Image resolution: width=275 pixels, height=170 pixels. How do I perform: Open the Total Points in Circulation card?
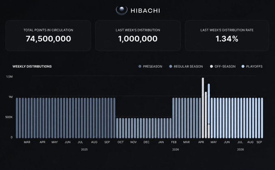[x=48, y=36]
